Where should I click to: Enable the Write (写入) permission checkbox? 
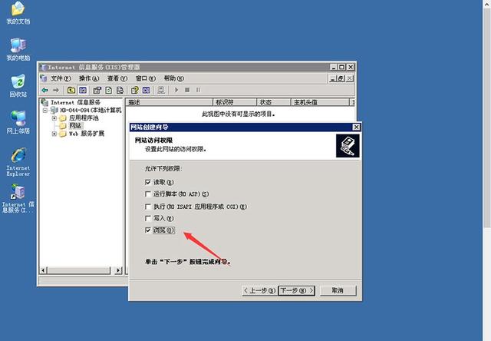(x=148, y=218)
